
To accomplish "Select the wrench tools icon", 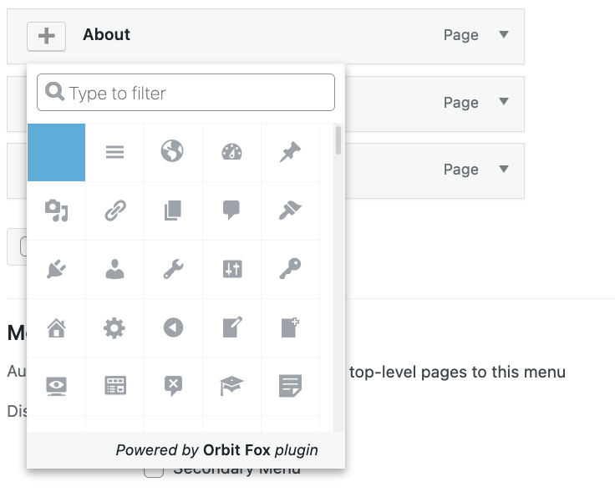I will click(x=173, y=269).
